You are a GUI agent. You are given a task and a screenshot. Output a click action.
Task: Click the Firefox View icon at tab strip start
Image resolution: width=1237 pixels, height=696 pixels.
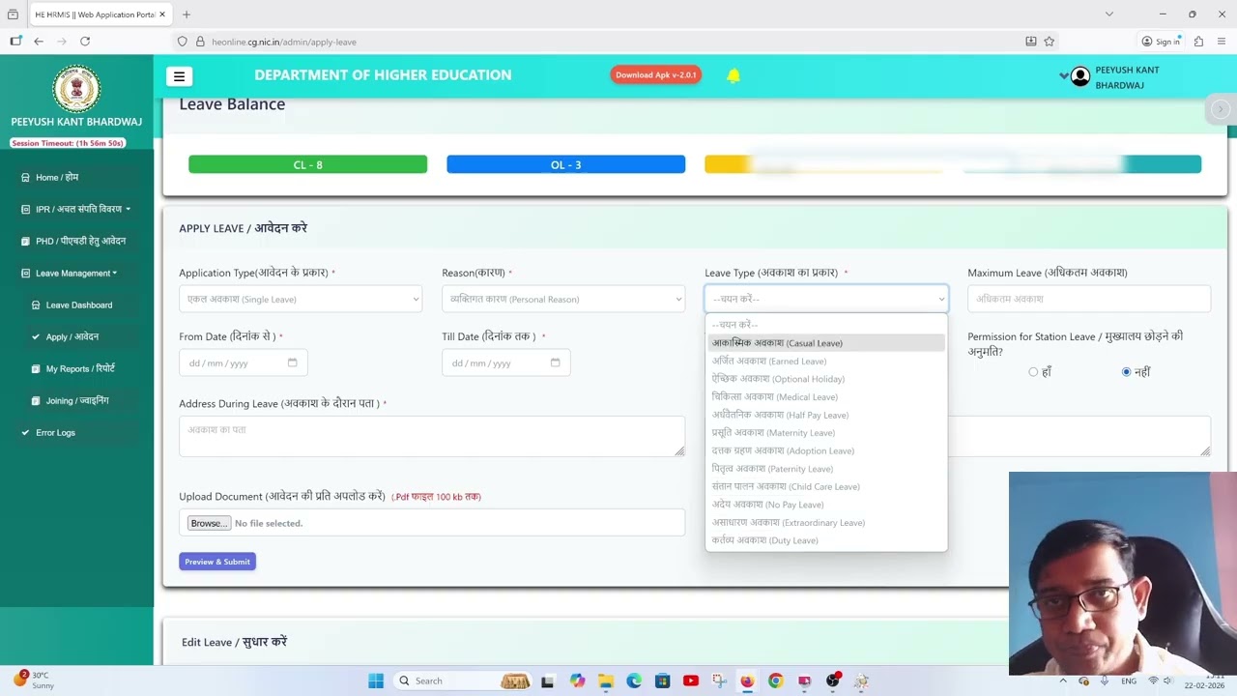13,14
